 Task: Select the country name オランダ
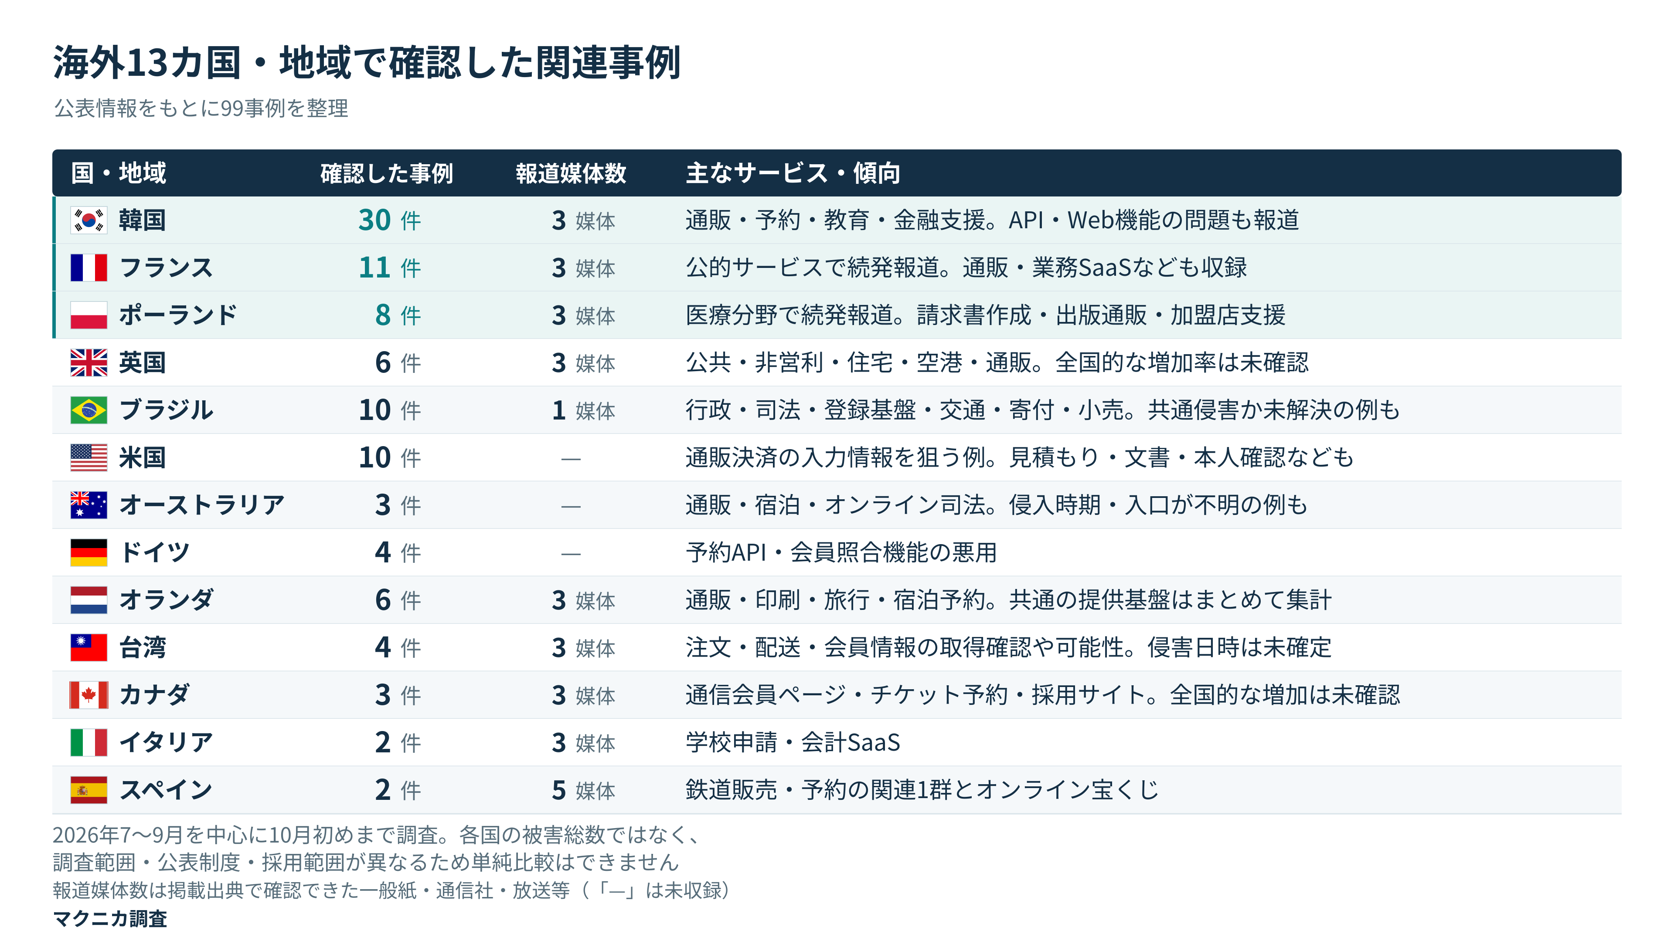click(x=167, y=599)
